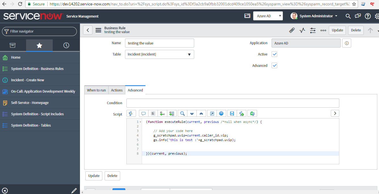
Task: Open the script debugger bug icon
Action: coord(252,113)
